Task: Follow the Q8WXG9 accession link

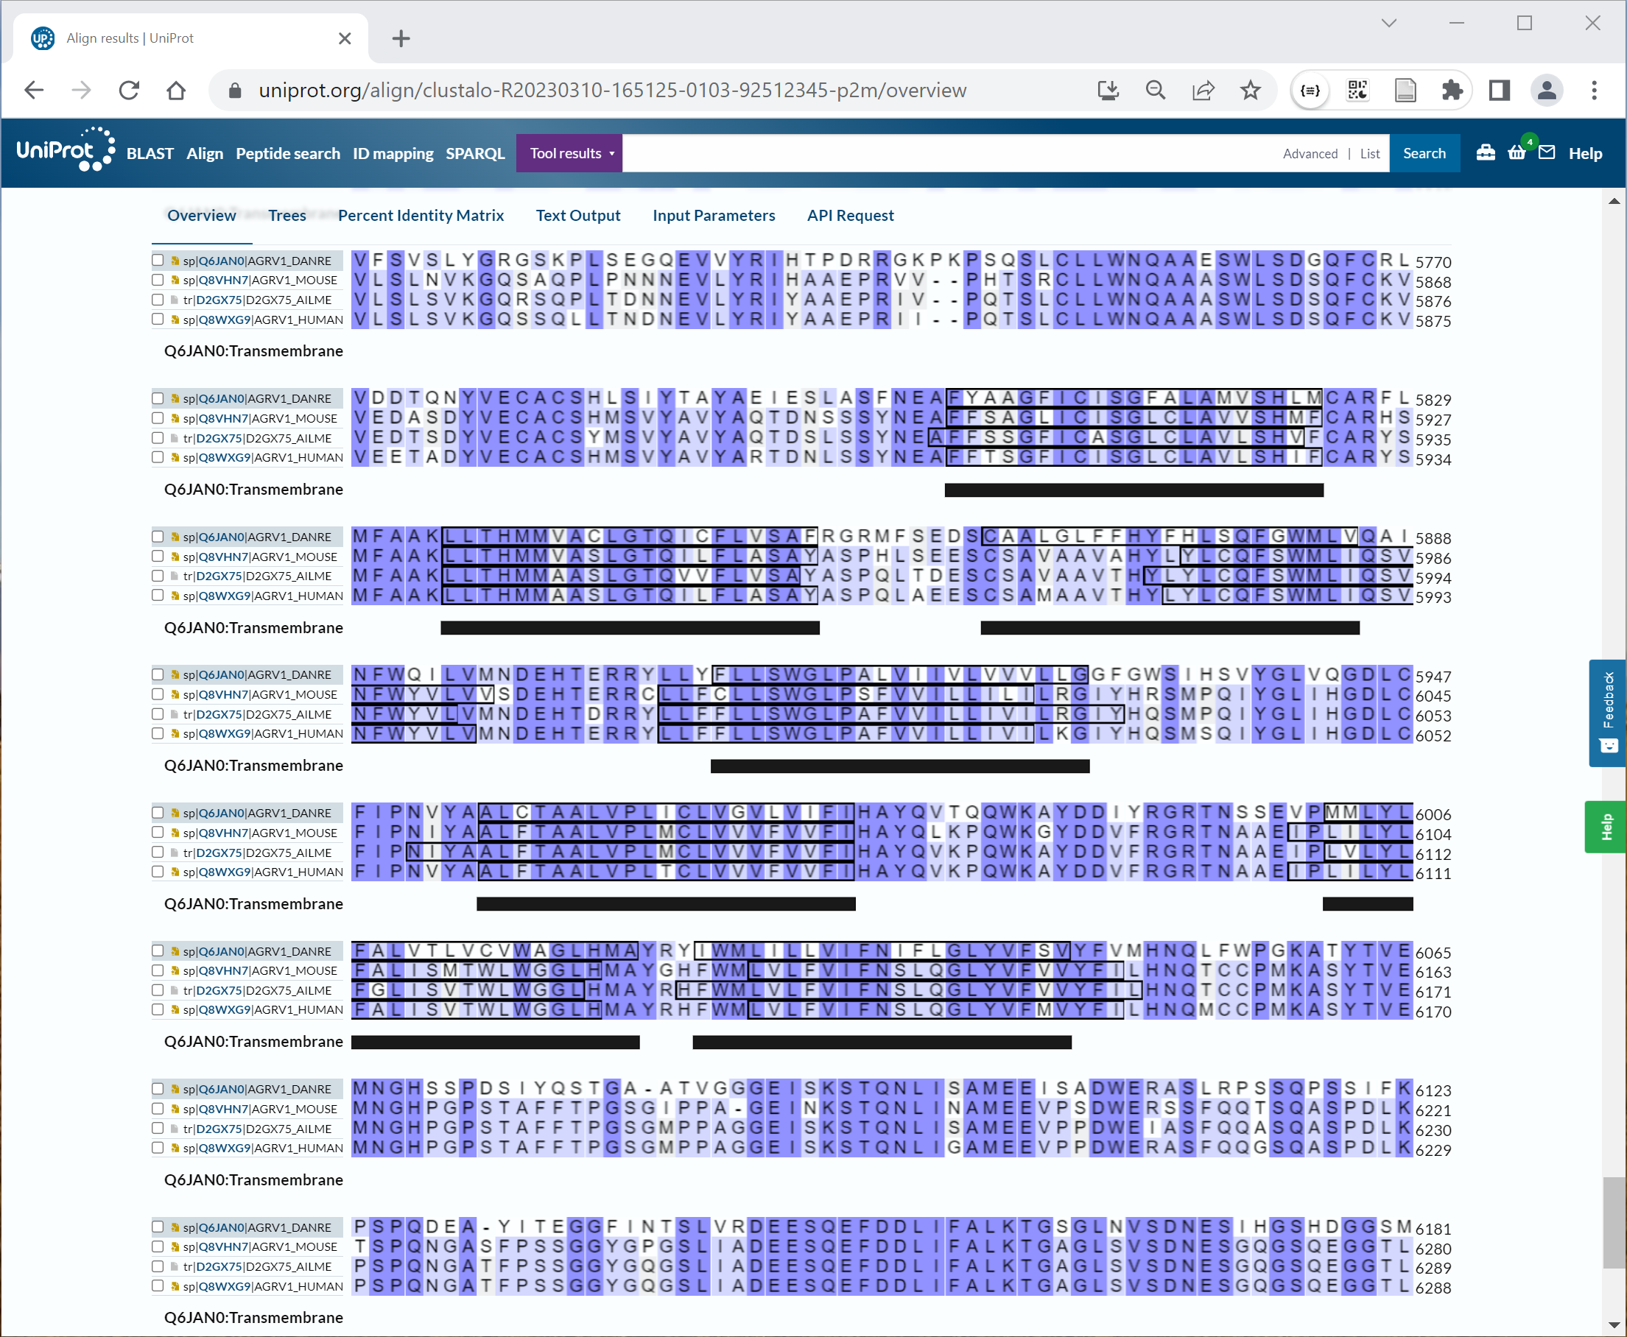Action: click(224, 320)
